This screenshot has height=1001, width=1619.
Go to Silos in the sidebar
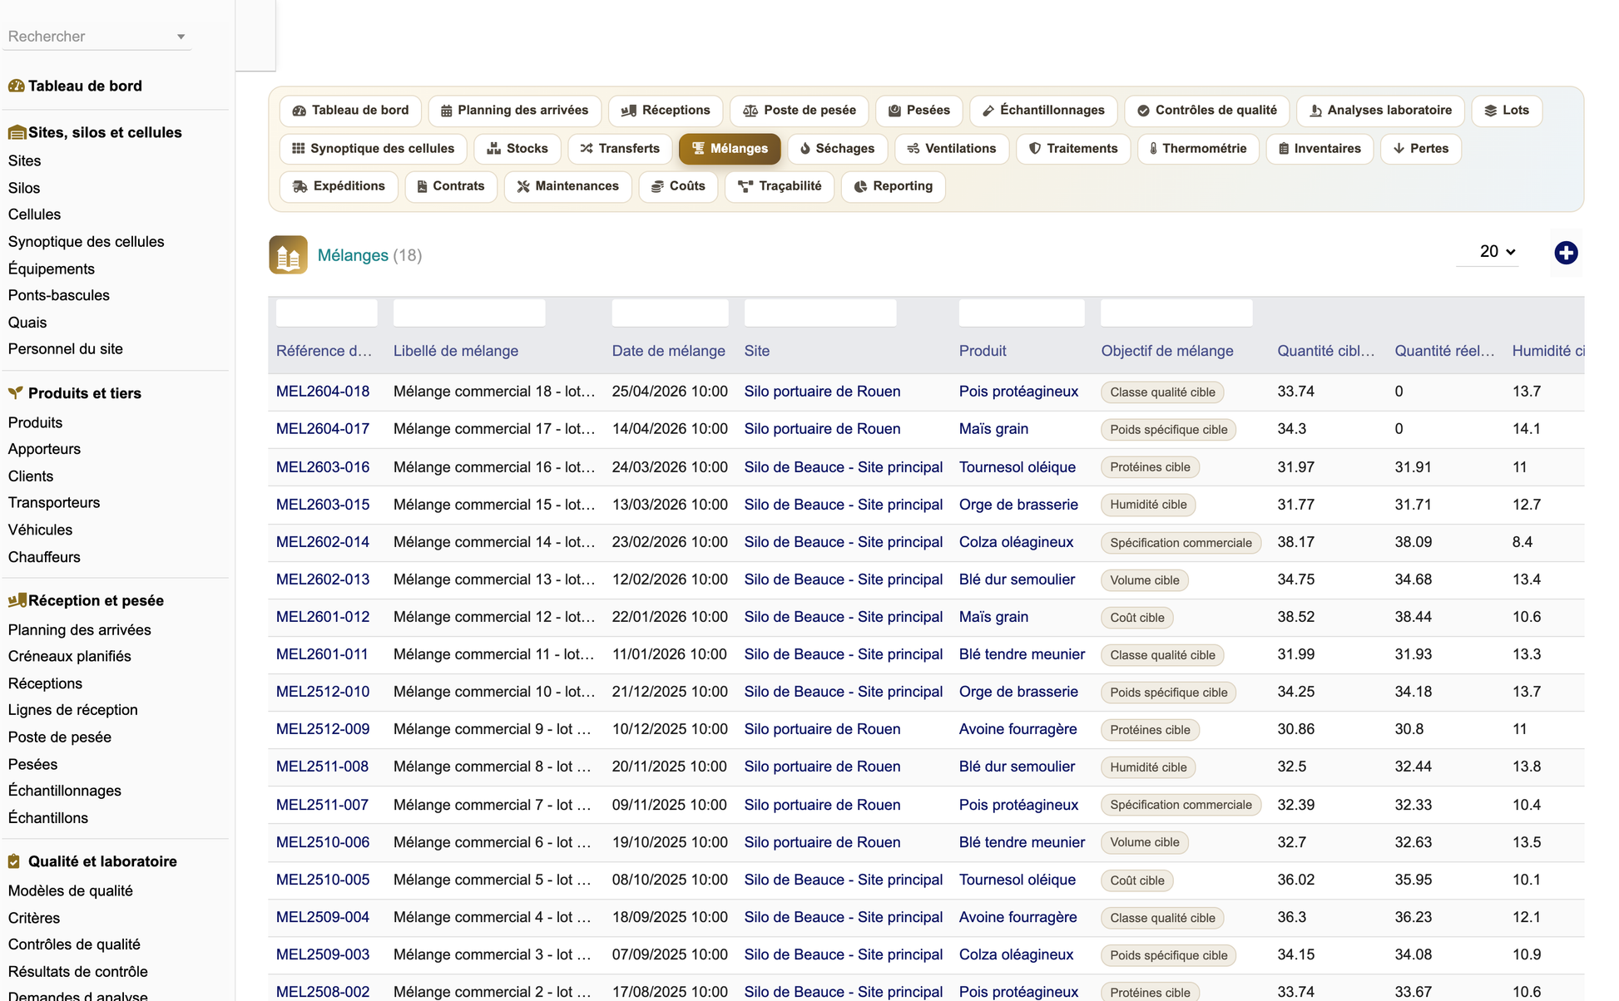24,188
